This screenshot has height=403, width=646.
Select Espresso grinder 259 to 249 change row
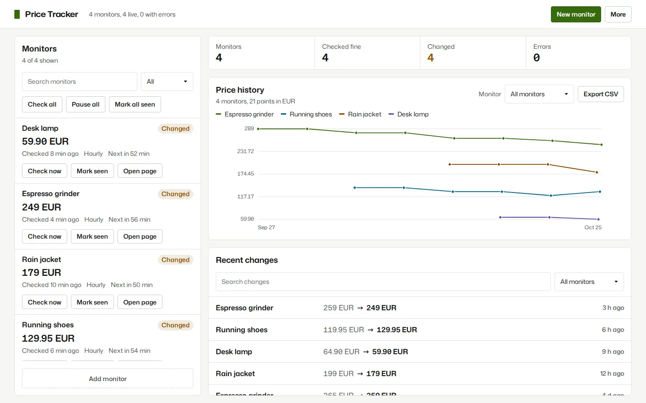tap(420, 308)
